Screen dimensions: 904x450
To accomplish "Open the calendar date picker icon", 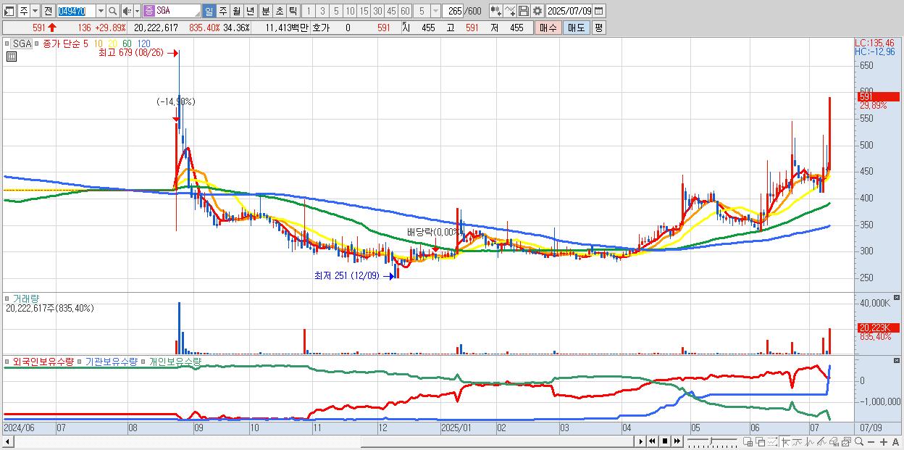I will pyautogui.click(x=600, y=11).
